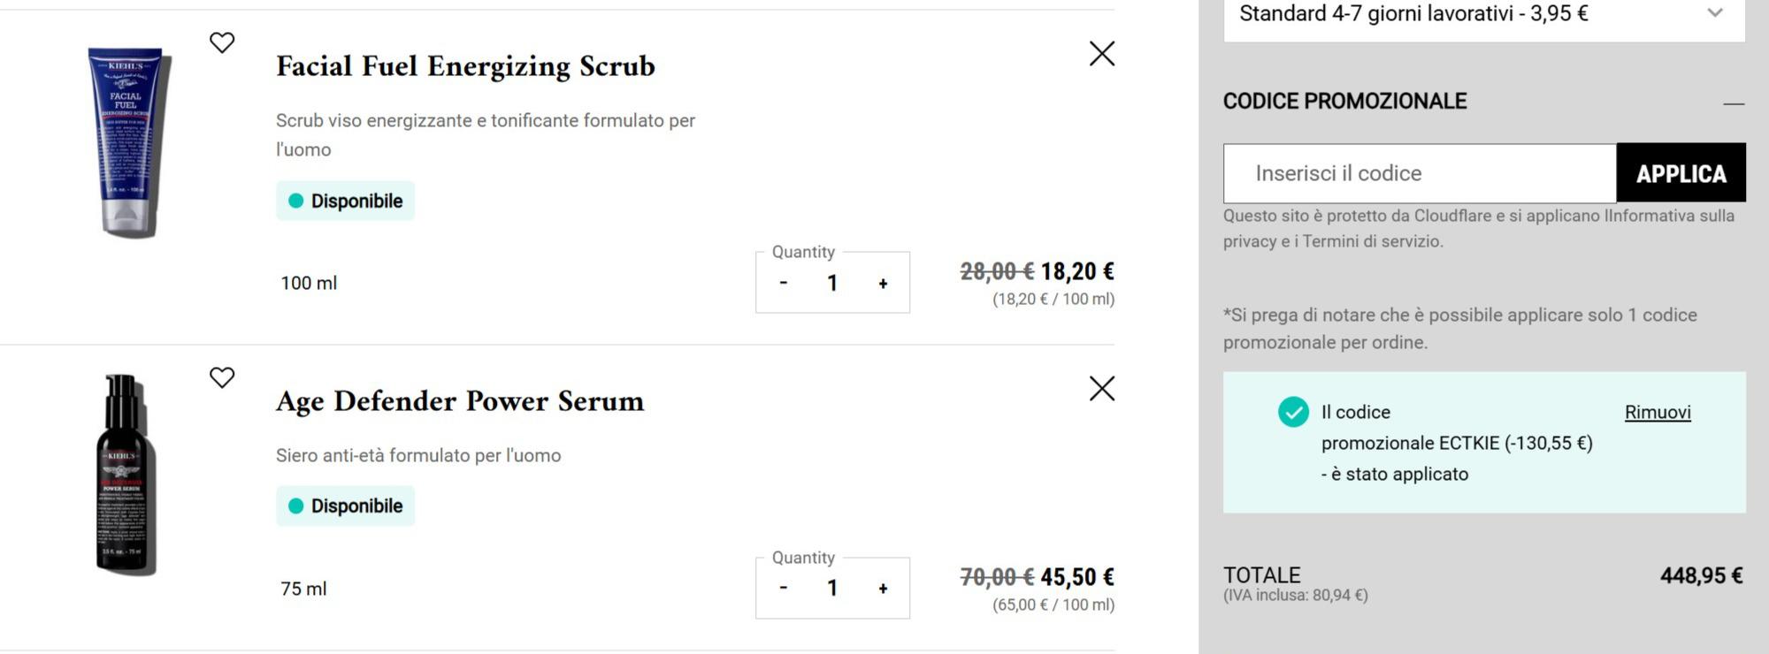The image size is (1769, 654).
Task: Open the Facial Fuel Energizing Scrub thumbnail
Action: (128, 141)
